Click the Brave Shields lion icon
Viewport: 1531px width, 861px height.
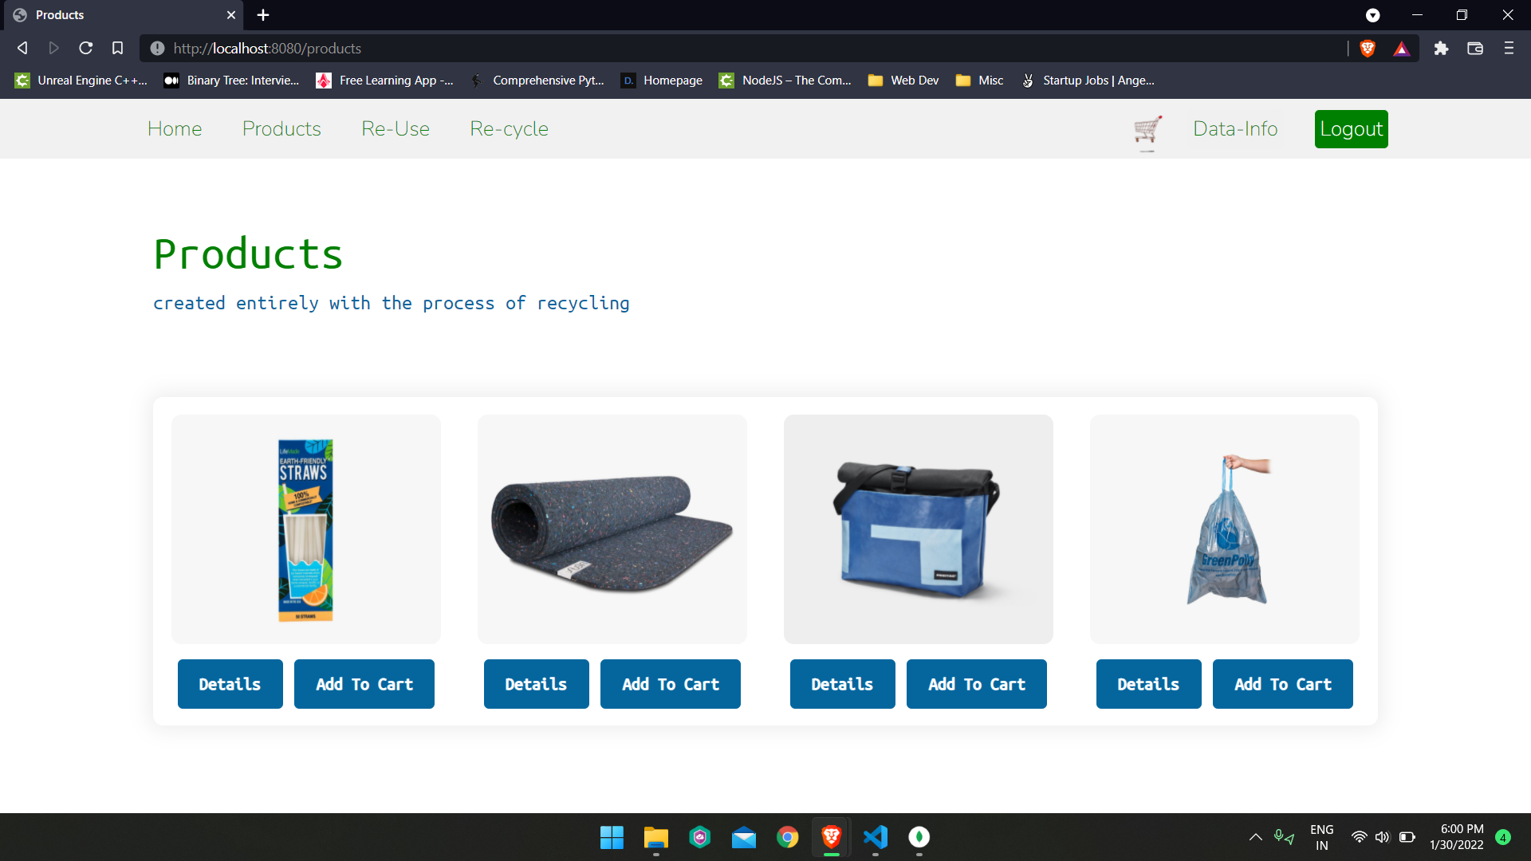coord(1368,49)
